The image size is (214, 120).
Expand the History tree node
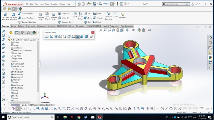9,42
